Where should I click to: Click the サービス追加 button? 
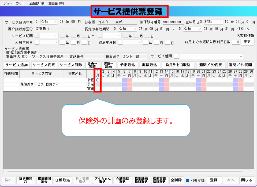coord(16,65)
